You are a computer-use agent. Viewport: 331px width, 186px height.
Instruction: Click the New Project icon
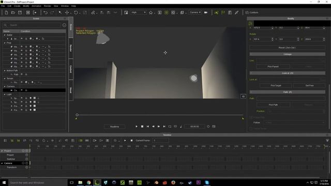click(x=6, y=12)
